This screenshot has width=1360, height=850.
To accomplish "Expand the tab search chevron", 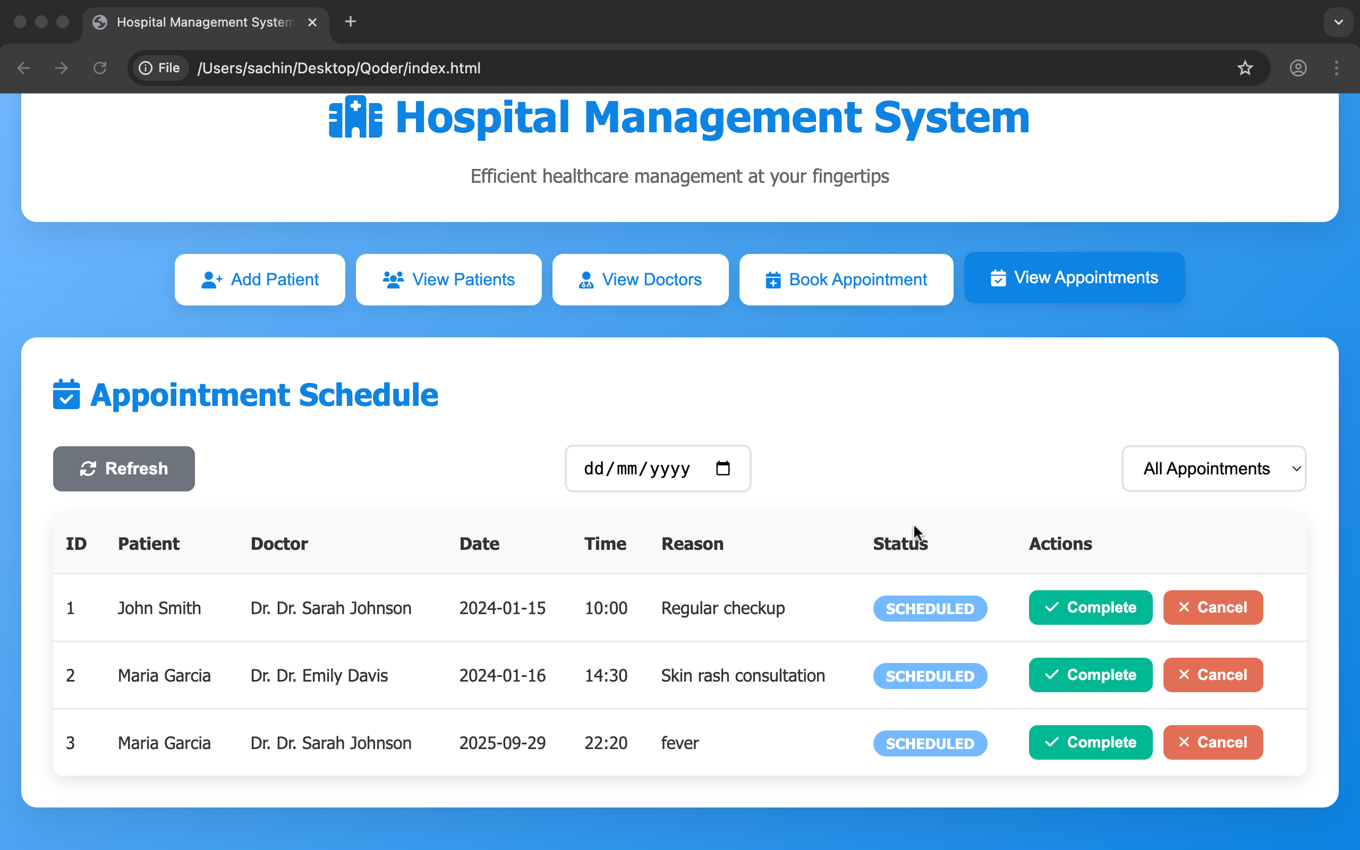I will click(1338, 22).
